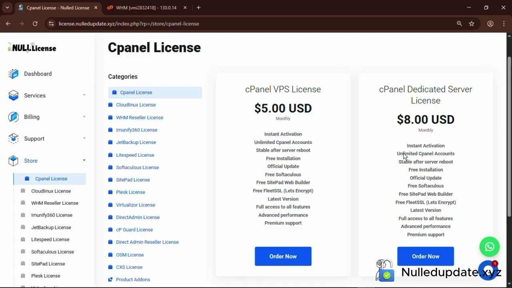Open Cpanel License in Categories list
Screen dimensions: 512x288
tap(155, 92)
